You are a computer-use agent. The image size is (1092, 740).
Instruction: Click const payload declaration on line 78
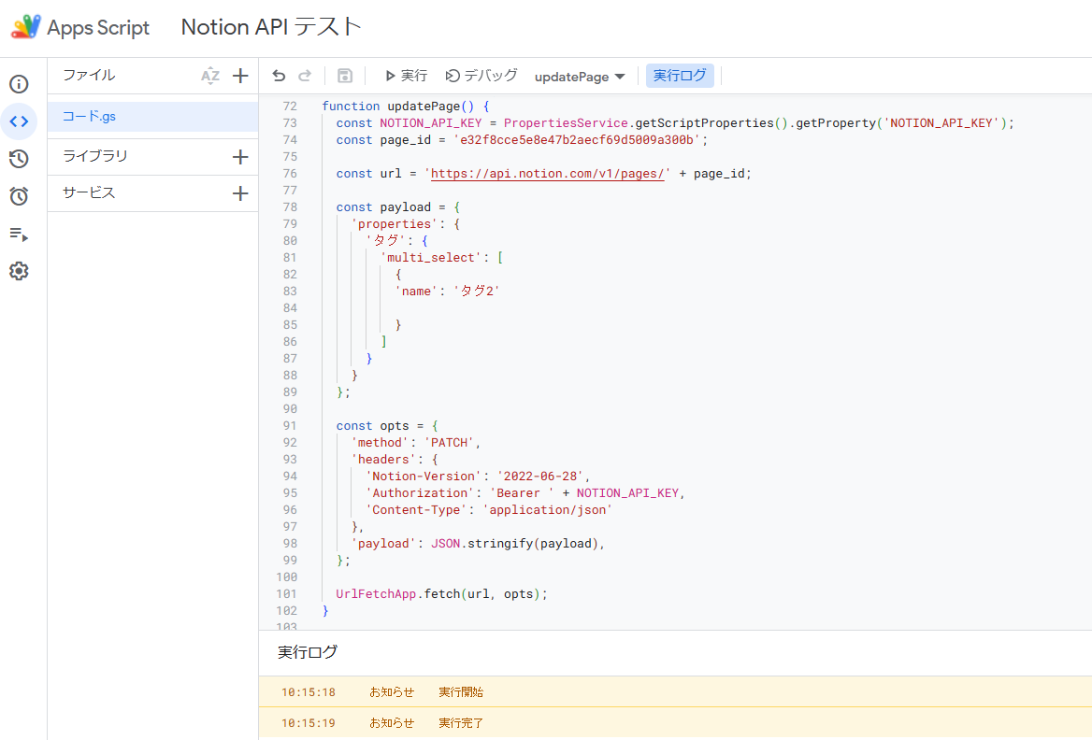[398, 207]
